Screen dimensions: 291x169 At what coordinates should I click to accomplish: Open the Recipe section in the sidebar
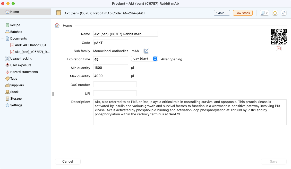pyautogui.click(x=15, y=25)
